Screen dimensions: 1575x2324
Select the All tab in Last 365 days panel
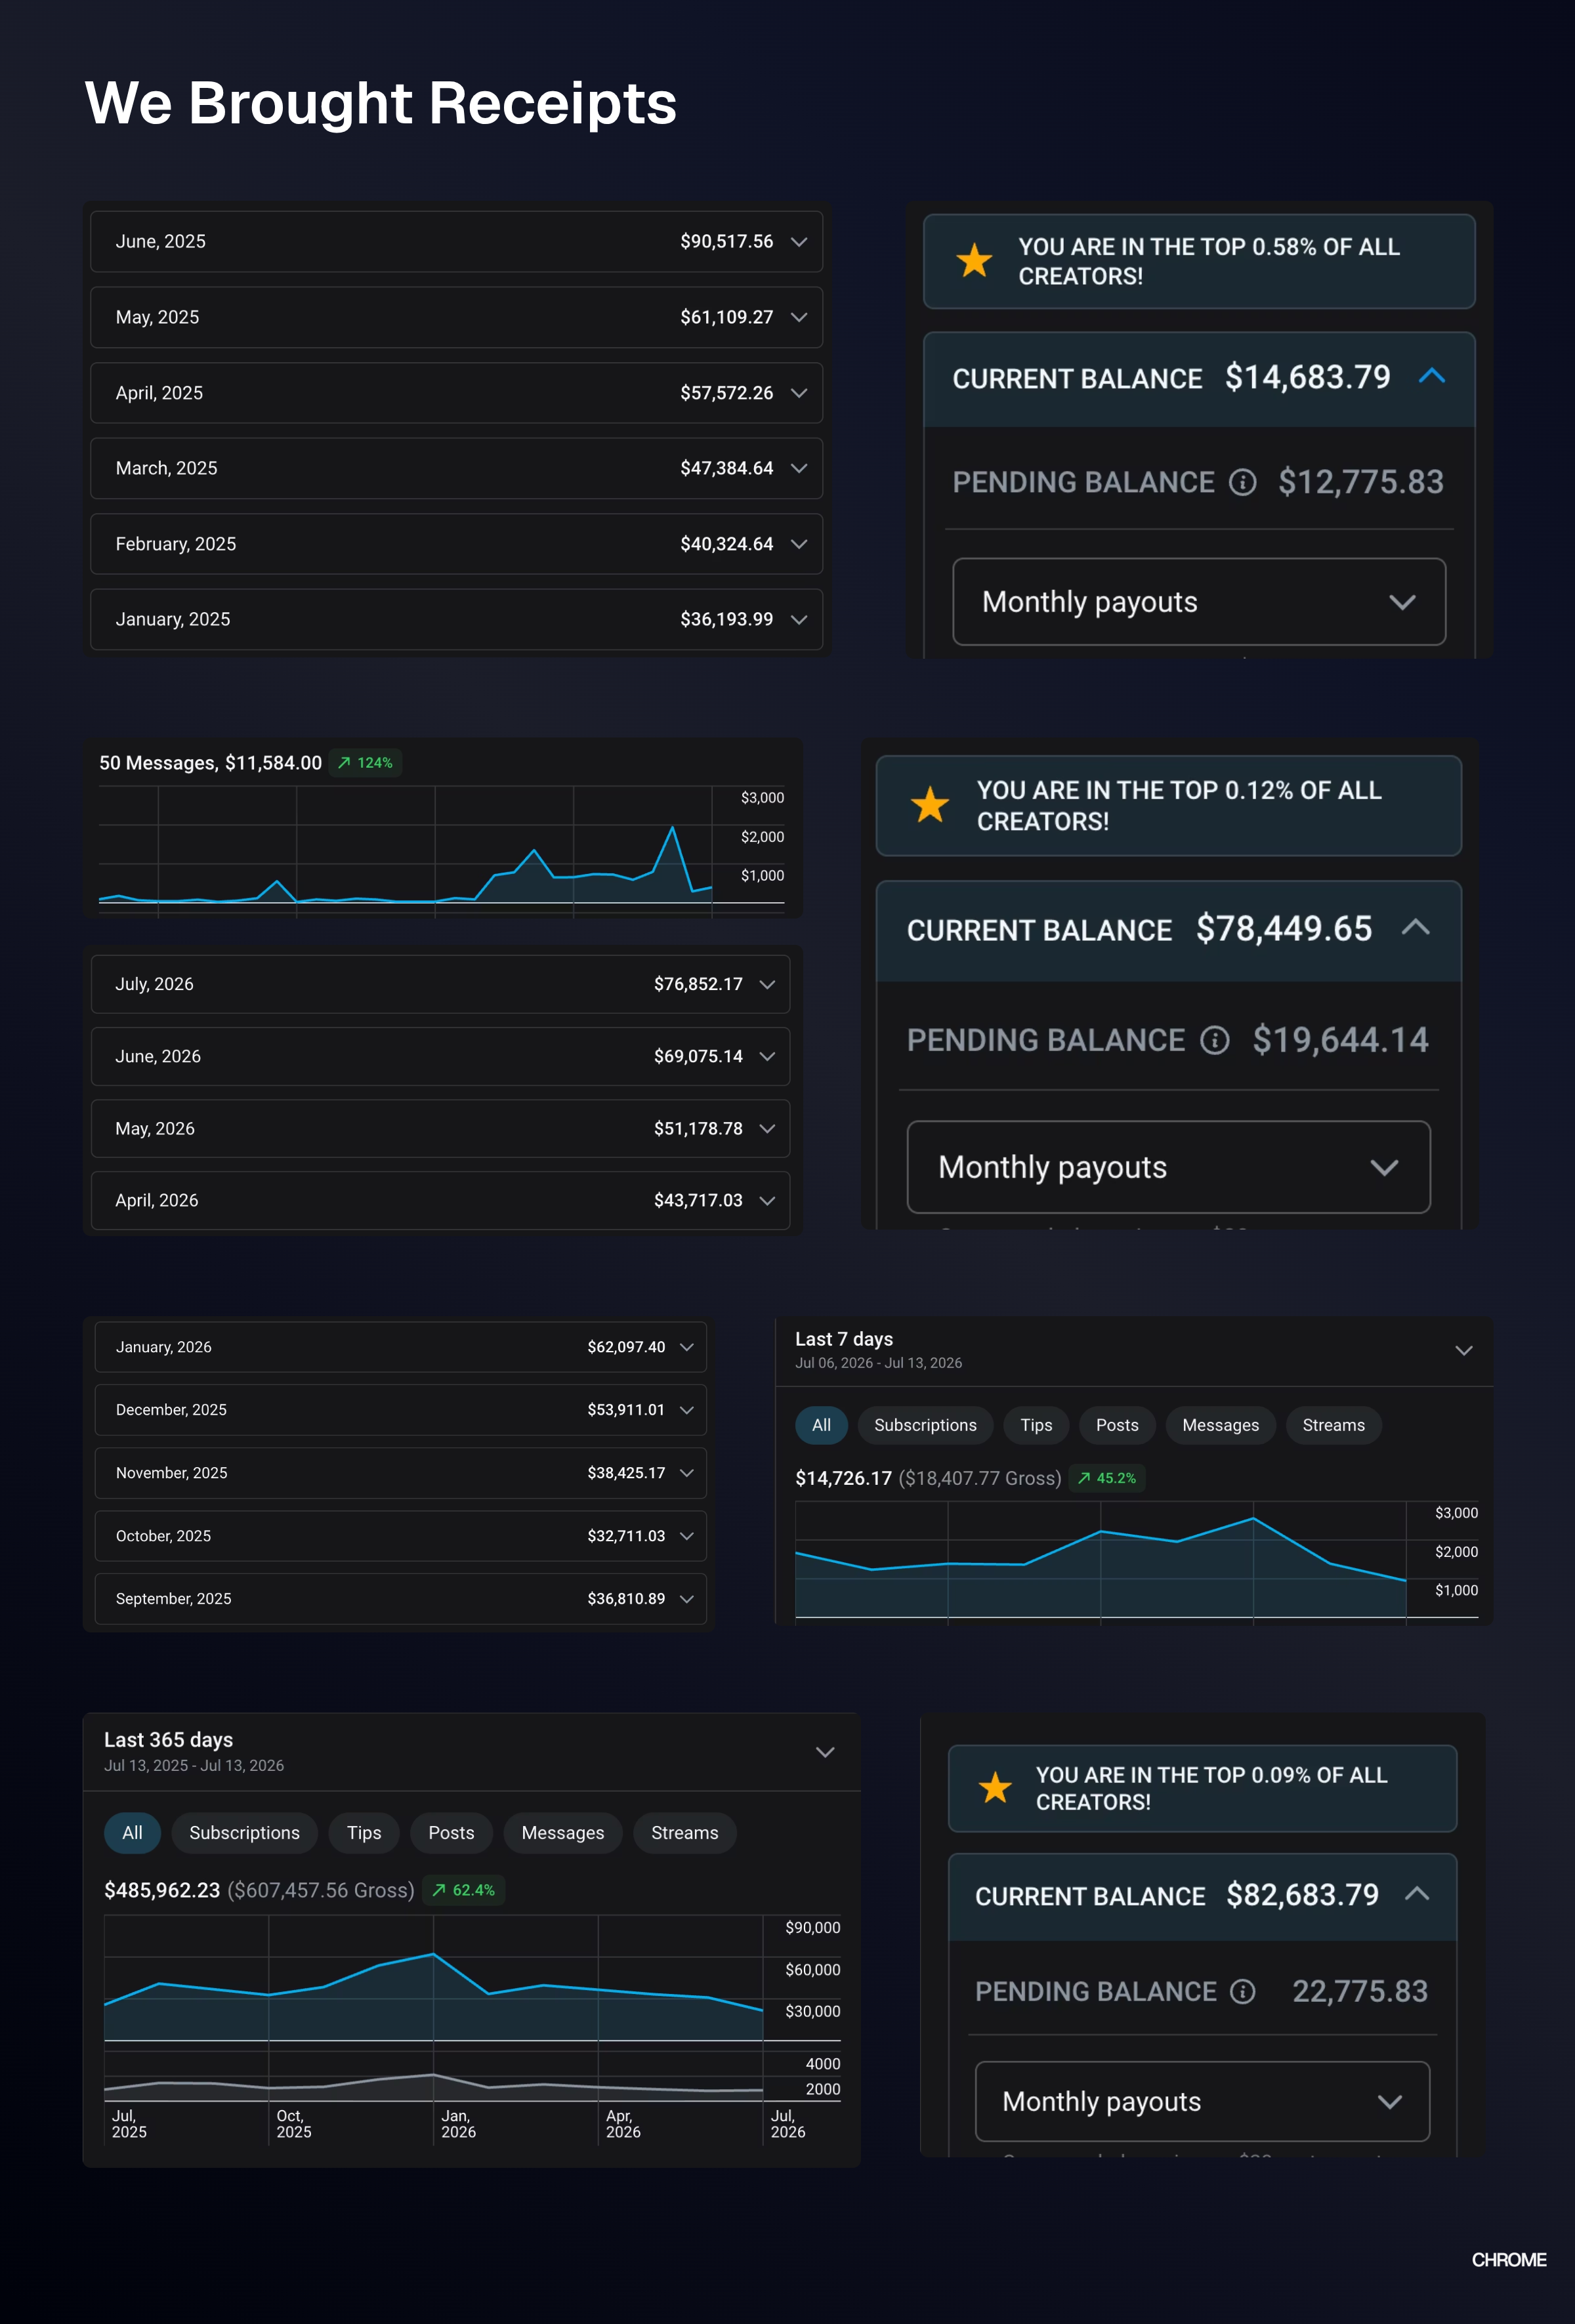click(x=132, y=1833)
